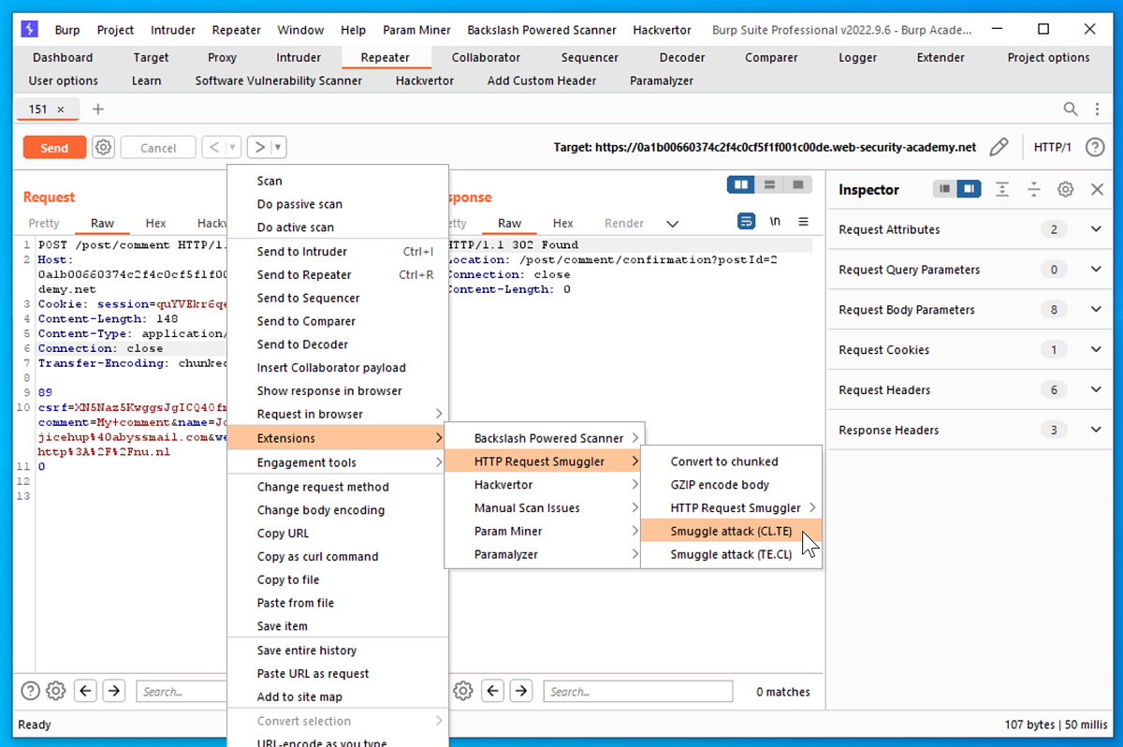1123x747 pixels.
Task: Click the Cancel button
Action: tap(158, 147)
